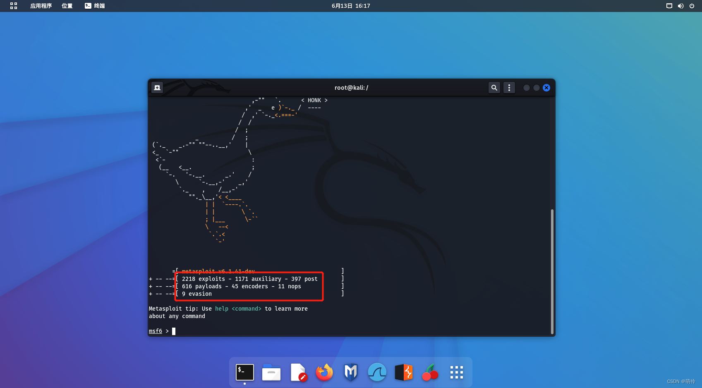Click '45 encoders' text
This screenshot has height=388, width=702.
(x=250, y=286)
